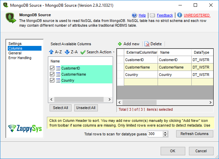
Task: Open the Settings page in the sidebar
Action: tap(15, 44)
